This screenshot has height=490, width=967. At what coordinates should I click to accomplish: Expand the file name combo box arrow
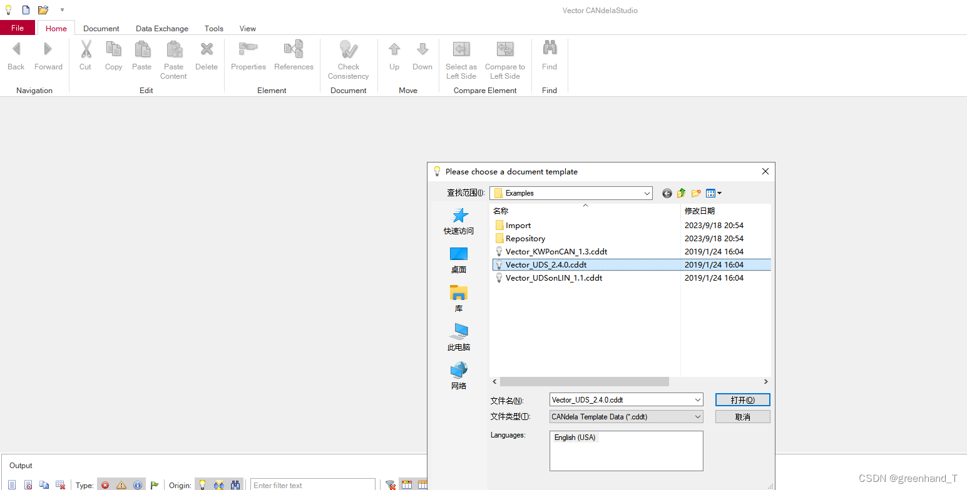click(697, 400)
